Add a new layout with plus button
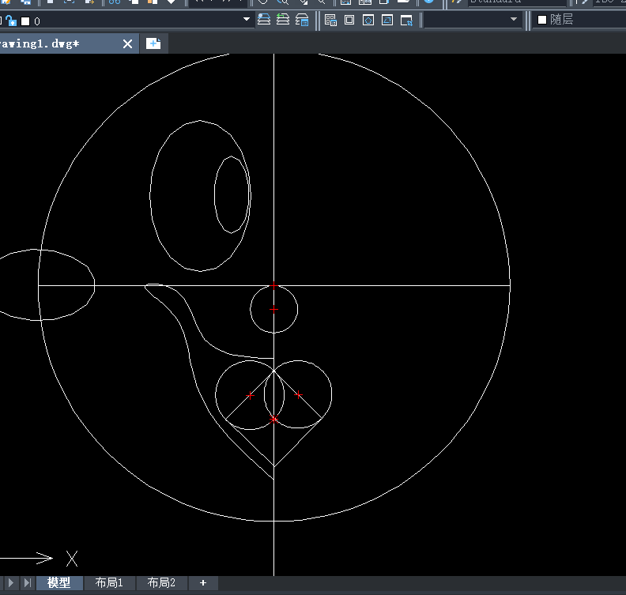Image resolution: width=626 pixels, height=595 pixels. tap(203, 583)
